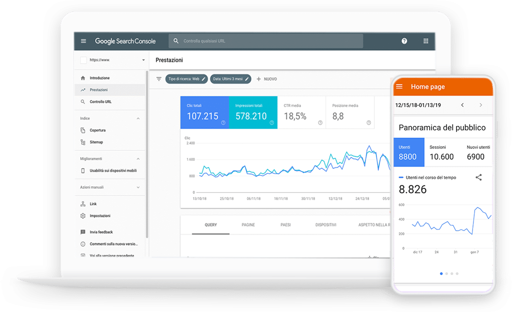Click the sidebar vertical scrollbar

(x=147, y=154)
